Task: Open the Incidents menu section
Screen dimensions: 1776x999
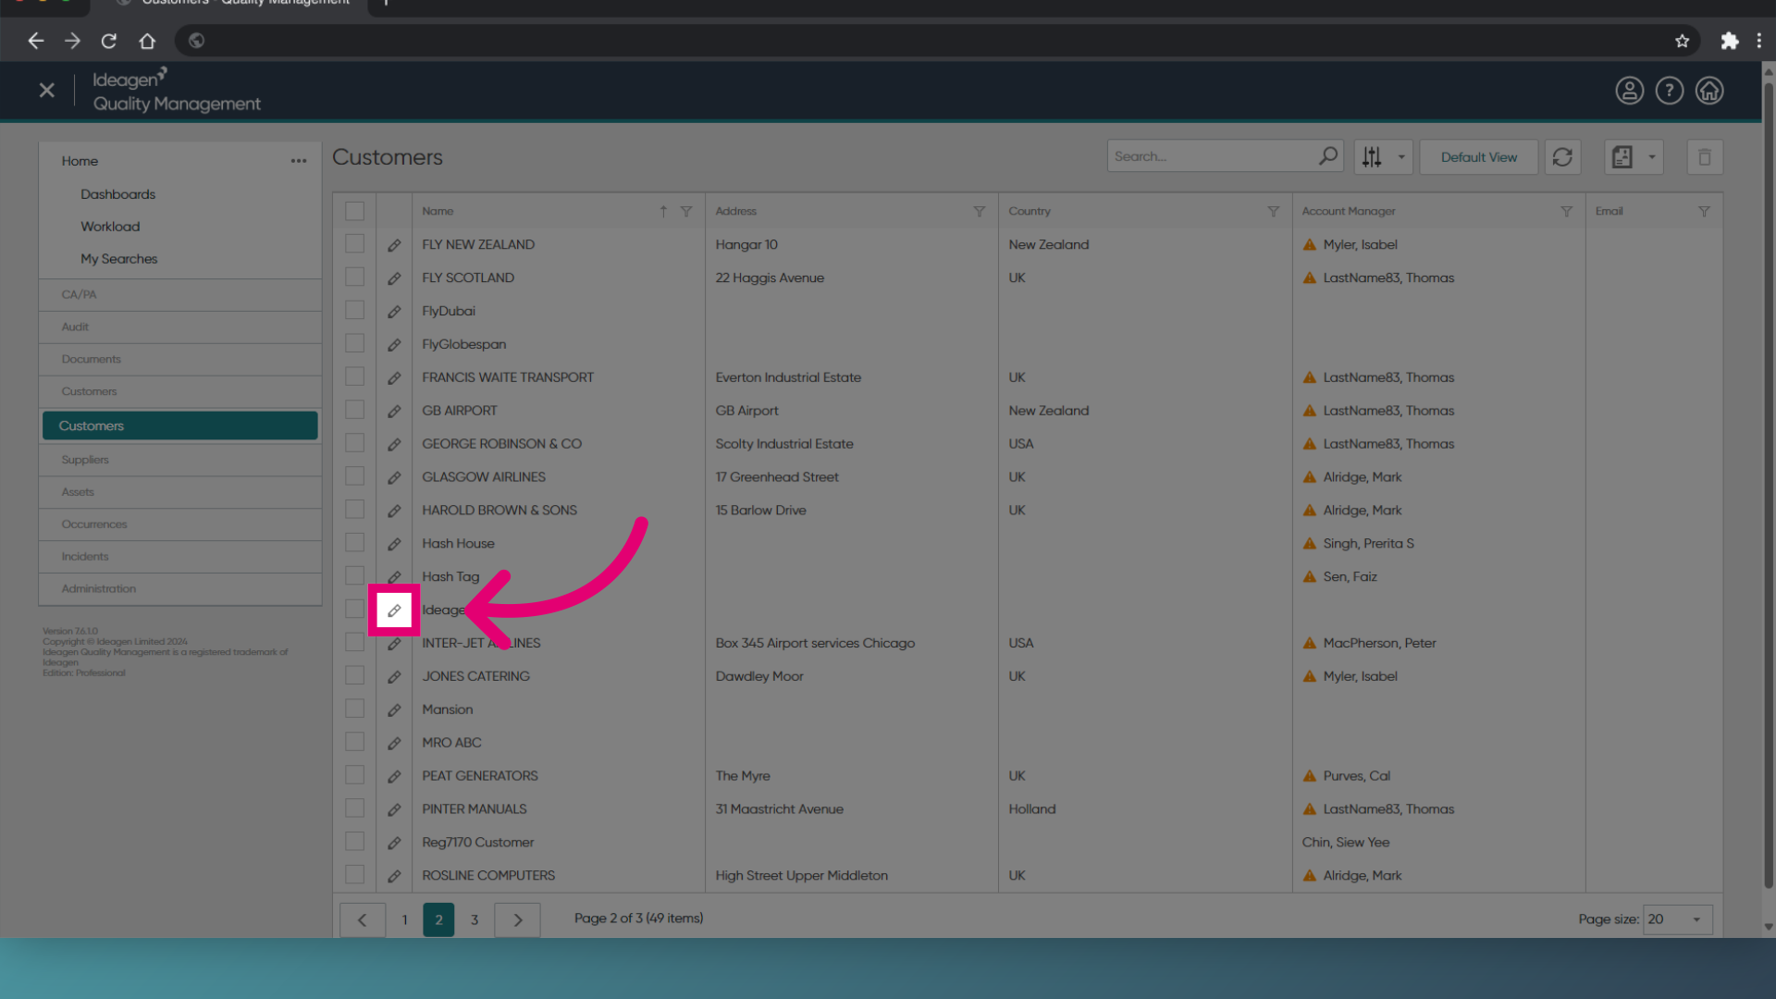Action: point(180,557)
